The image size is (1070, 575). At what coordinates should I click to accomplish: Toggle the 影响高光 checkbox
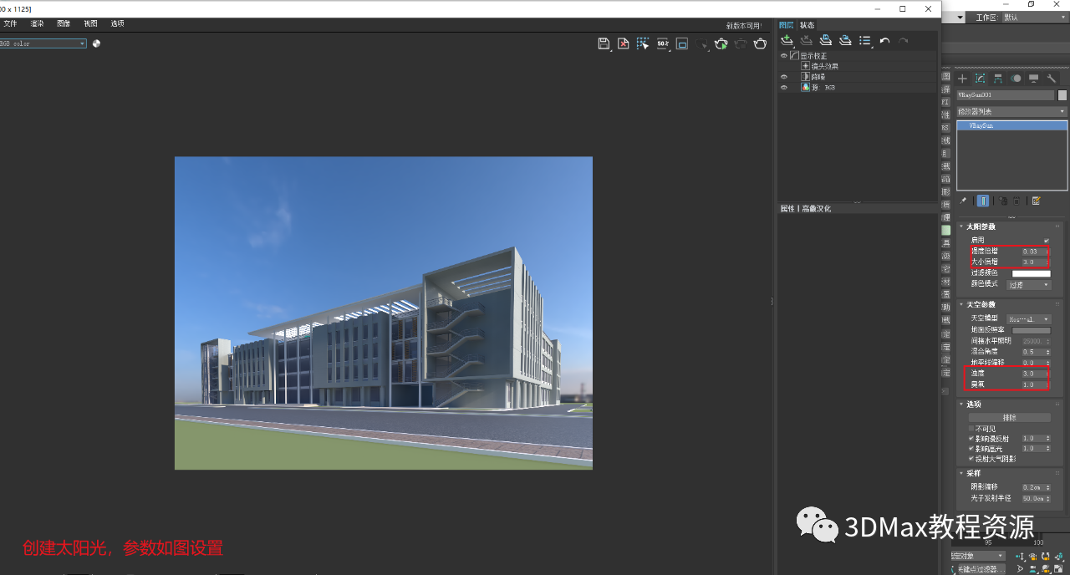(971, 449)
